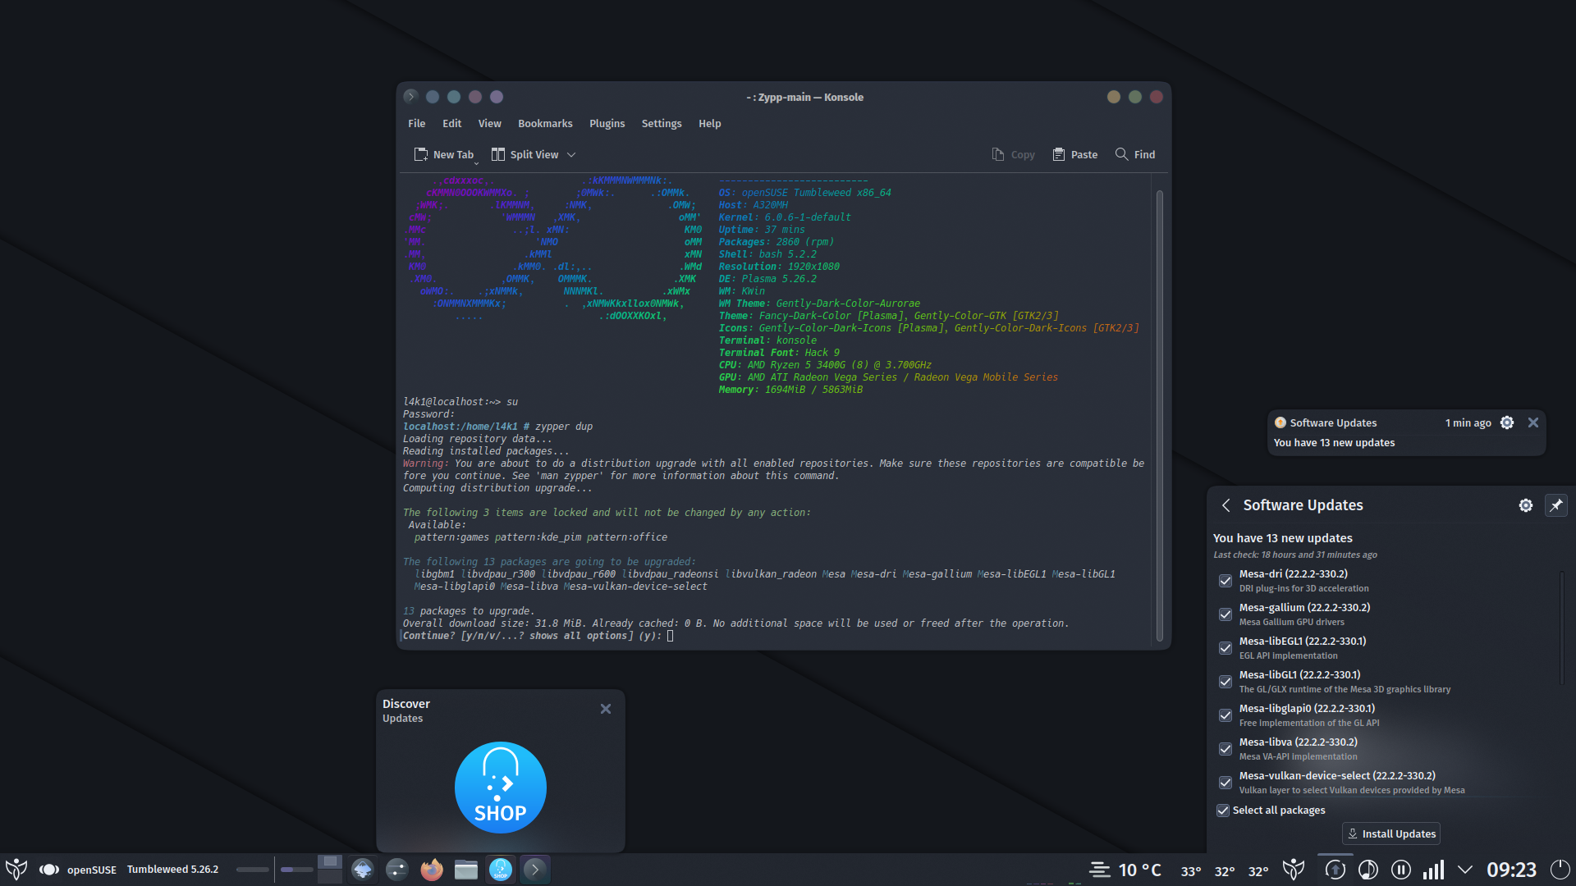Click the first gray progress bar widget in the panel
The height and width of the screenshot is (886, 1576).
point(253,870)
